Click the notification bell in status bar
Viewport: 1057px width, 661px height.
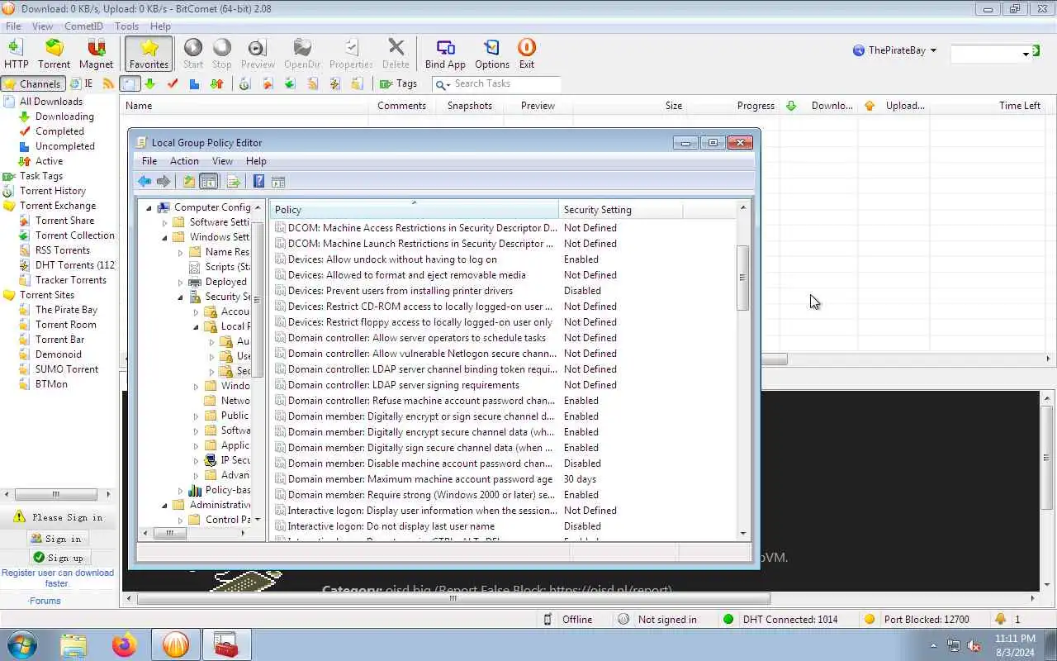[1001, 619]
